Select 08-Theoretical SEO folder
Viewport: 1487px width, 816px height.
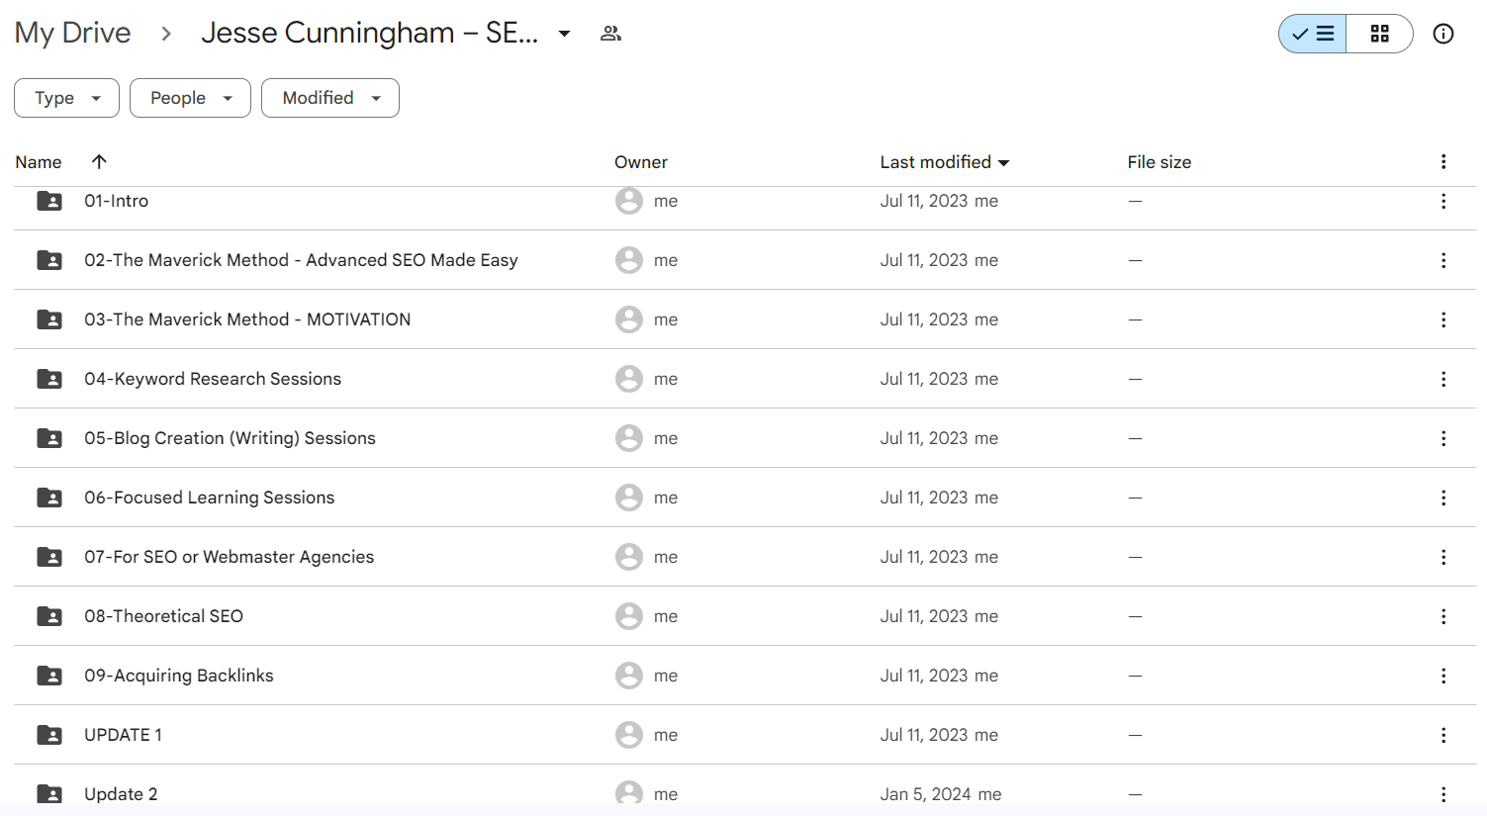pos(163,616)
